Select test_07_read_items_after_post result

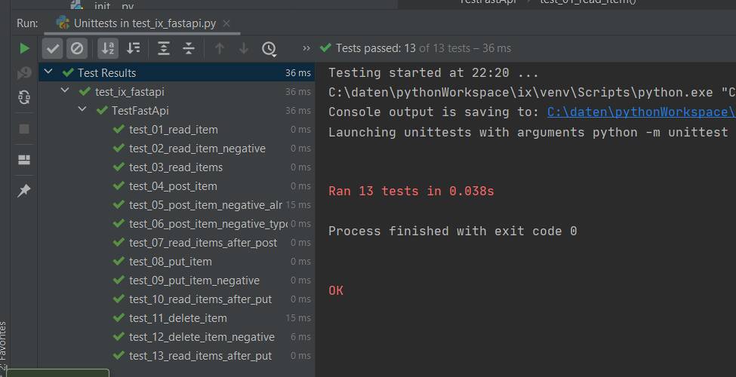click(177, 243)
